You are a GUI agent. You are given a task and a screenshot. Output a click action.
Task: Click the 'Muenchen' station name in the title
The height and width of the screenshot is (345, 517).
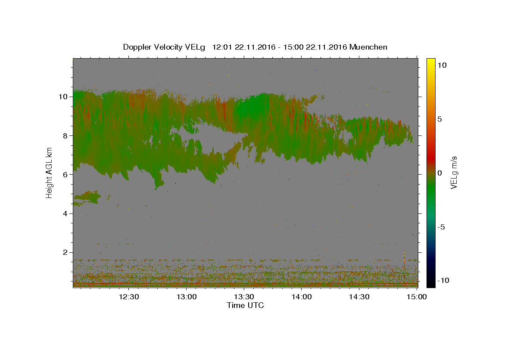368,47
